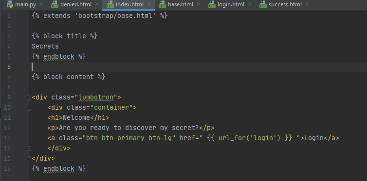The width and height of the screenshot is (367, 181).
Task: Click the HTML file icon on success.html tab
Action: (x=263, y=4)
